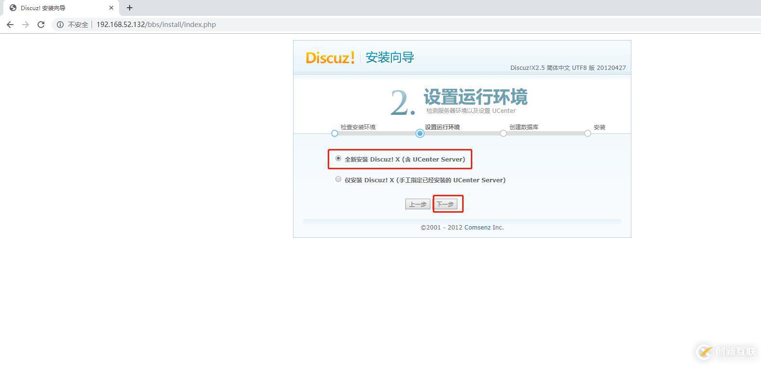Image resolution: width=761 pixels, height=366 pixels.
Task: Click the 上一步 button
Action: pyautogui.click(x=417, y=204)
